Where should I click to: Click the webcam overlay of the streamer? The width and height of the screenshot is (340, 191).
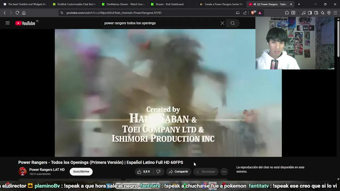click(295, 43)
